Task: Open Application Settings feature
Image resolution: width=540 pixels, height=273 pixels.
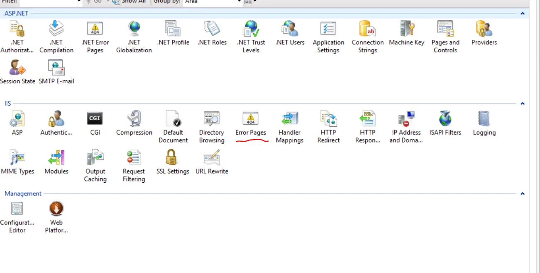Action: point(328,37)
